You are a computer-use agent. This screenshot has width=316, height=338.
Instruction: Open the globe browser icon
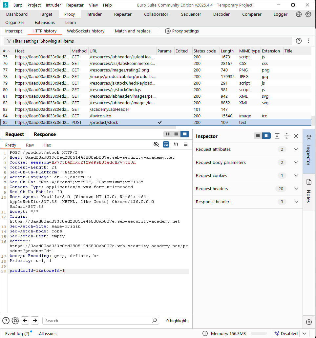coord(299,14)
